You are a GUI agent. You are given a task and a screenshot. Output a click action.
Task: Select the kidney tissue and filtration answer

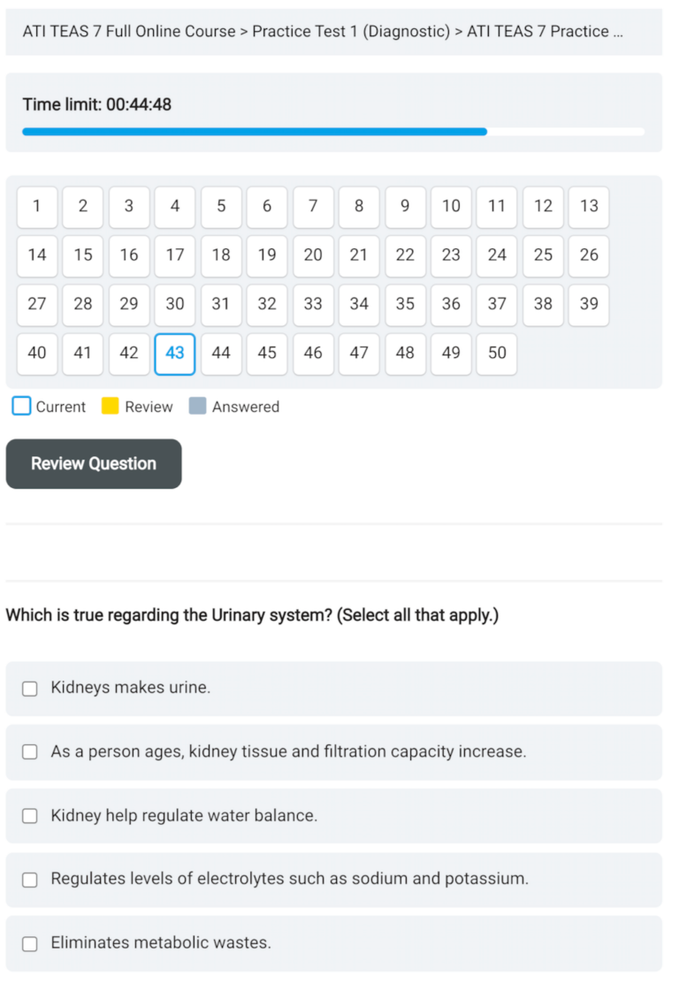point(30,751)
